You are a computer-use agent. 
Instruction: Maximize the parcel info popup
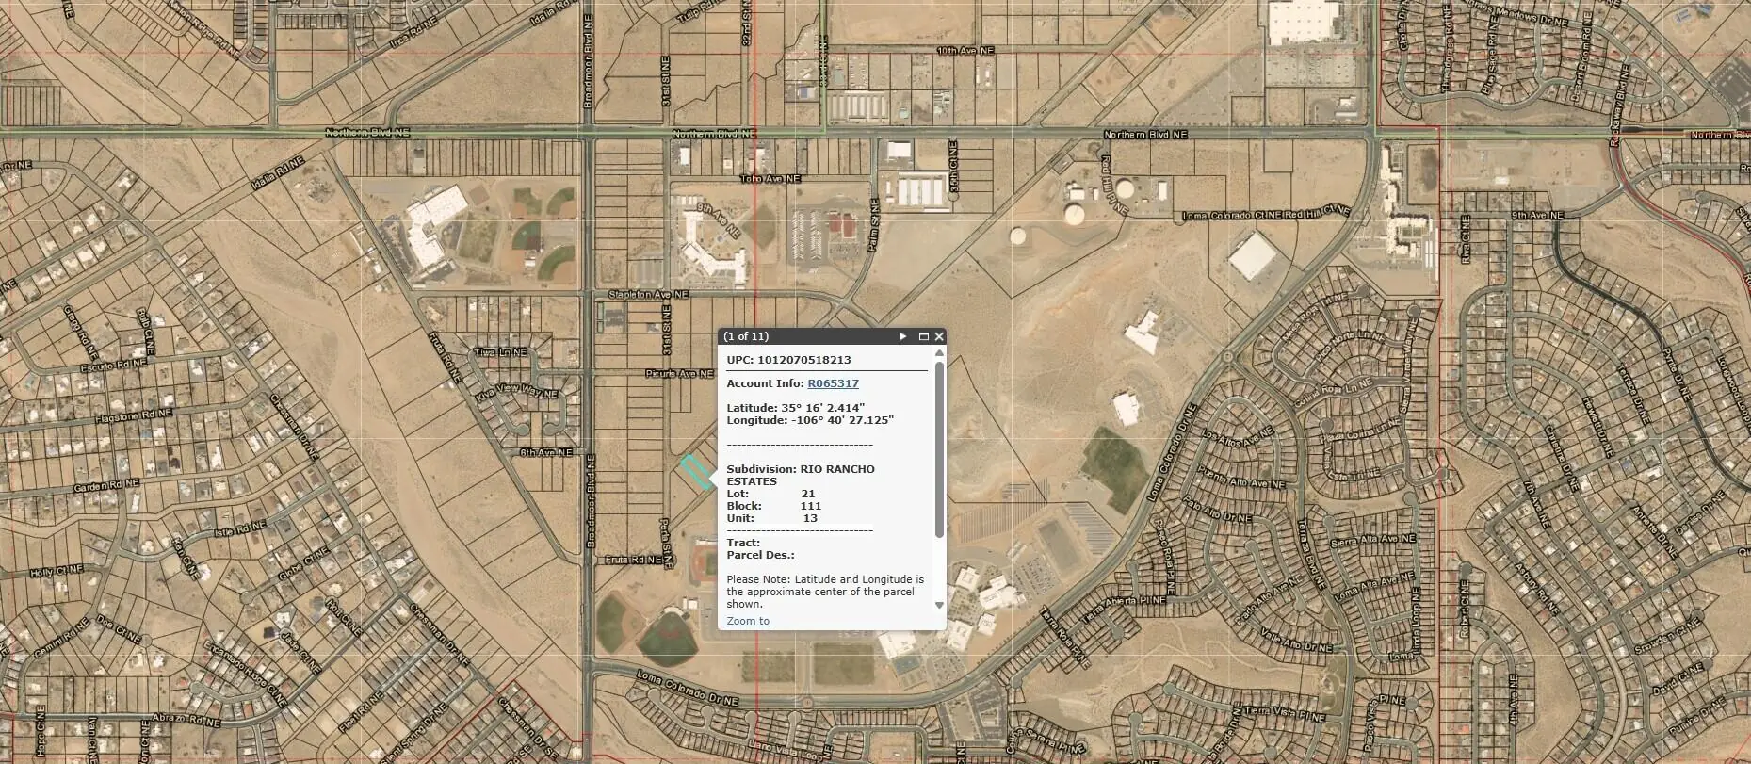coord(923,336)
